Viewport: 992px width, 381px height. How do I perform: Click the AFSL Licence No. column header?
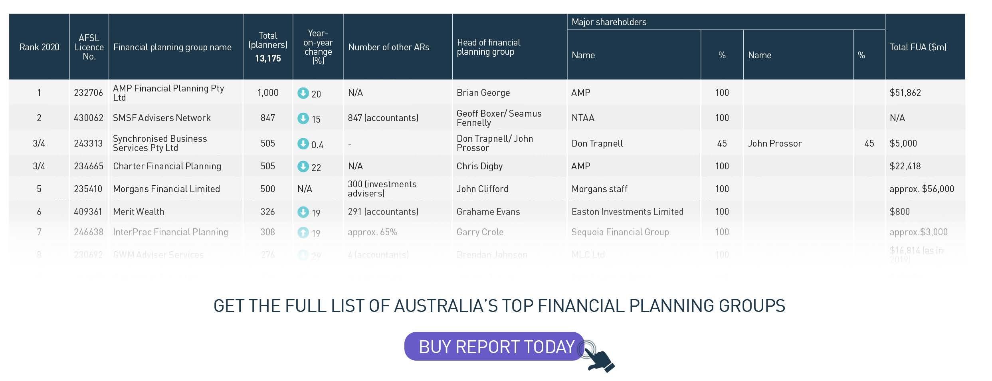[x=89, y=47]
